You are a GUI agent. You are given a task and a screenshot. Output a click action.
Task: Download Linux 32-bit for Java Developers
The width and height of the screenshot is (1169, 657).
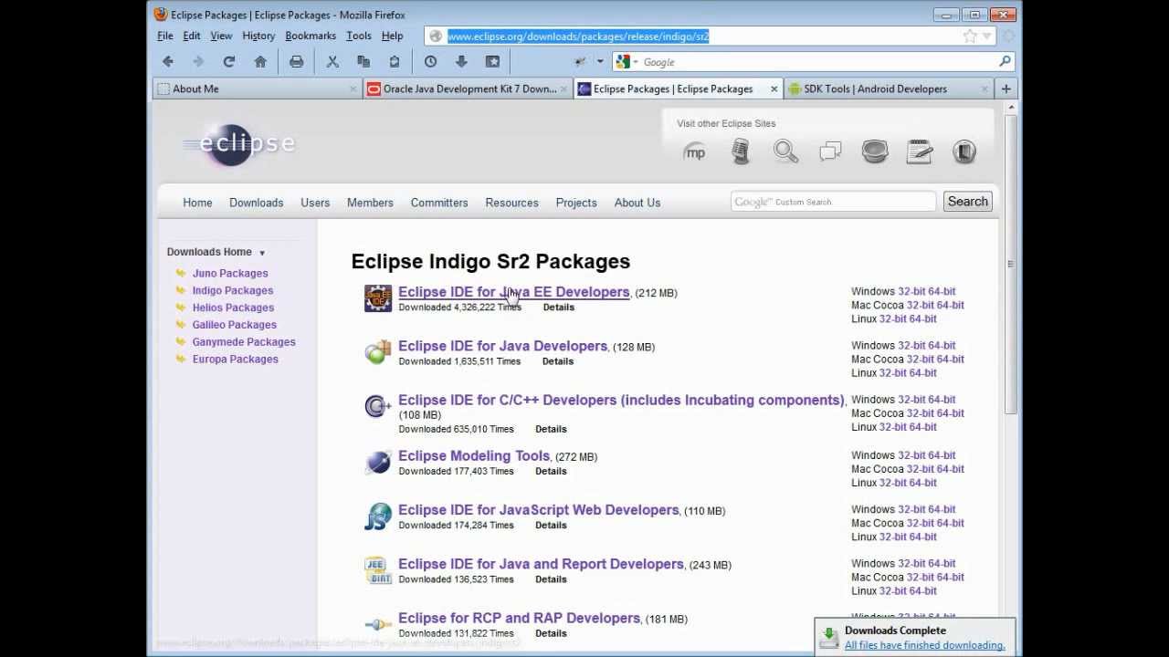[x=892, y=372]
